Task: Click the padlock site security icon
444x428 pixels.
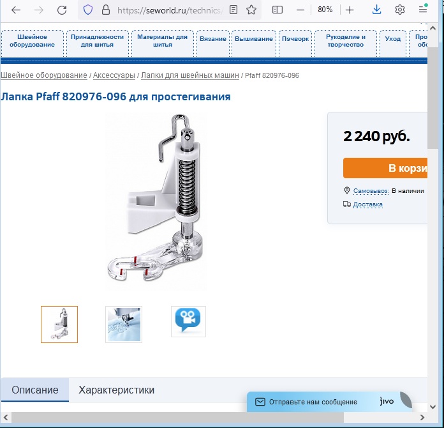Action: [x=106, y=10]
